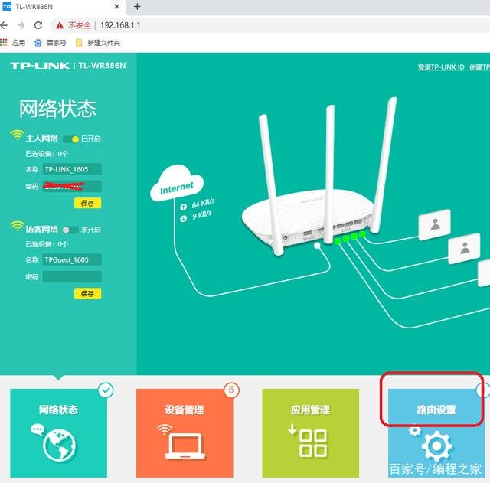This screenshot has height=483, width=490.
Task: Click the gear icon in 路由设置
Action: click(436, 446)
